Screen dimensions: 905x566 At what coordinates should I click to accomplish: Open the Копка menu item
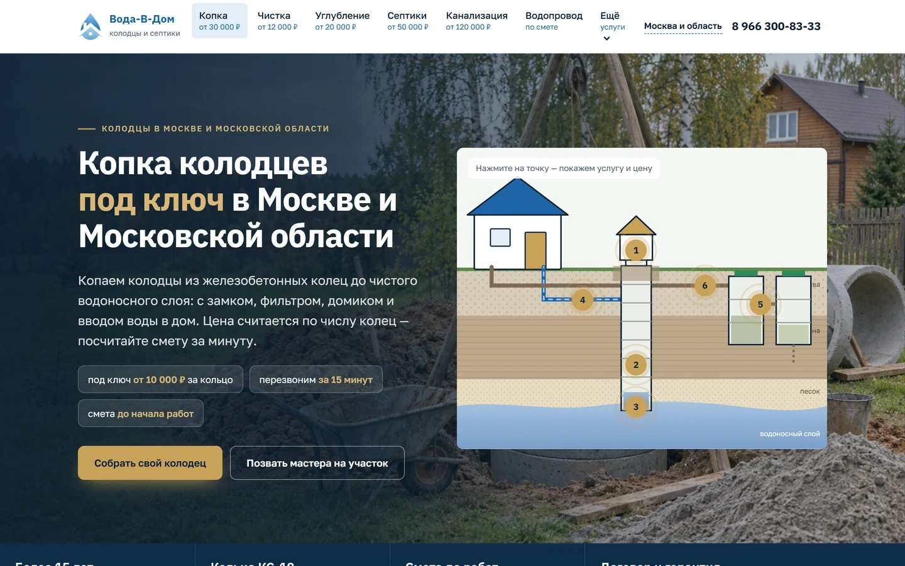[219, 21]
